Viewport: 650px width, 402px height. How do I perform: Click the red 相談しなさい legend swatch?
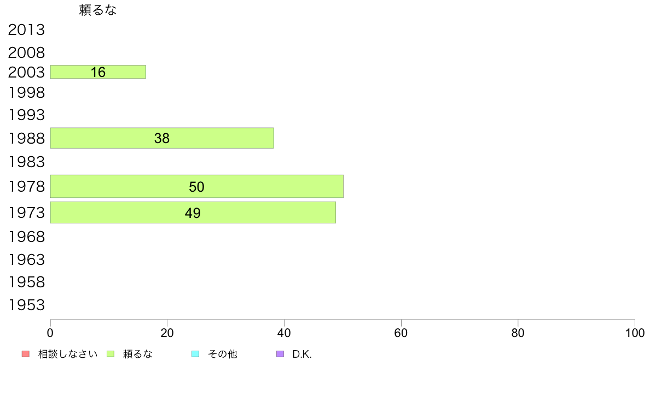[x=26, y=354]
